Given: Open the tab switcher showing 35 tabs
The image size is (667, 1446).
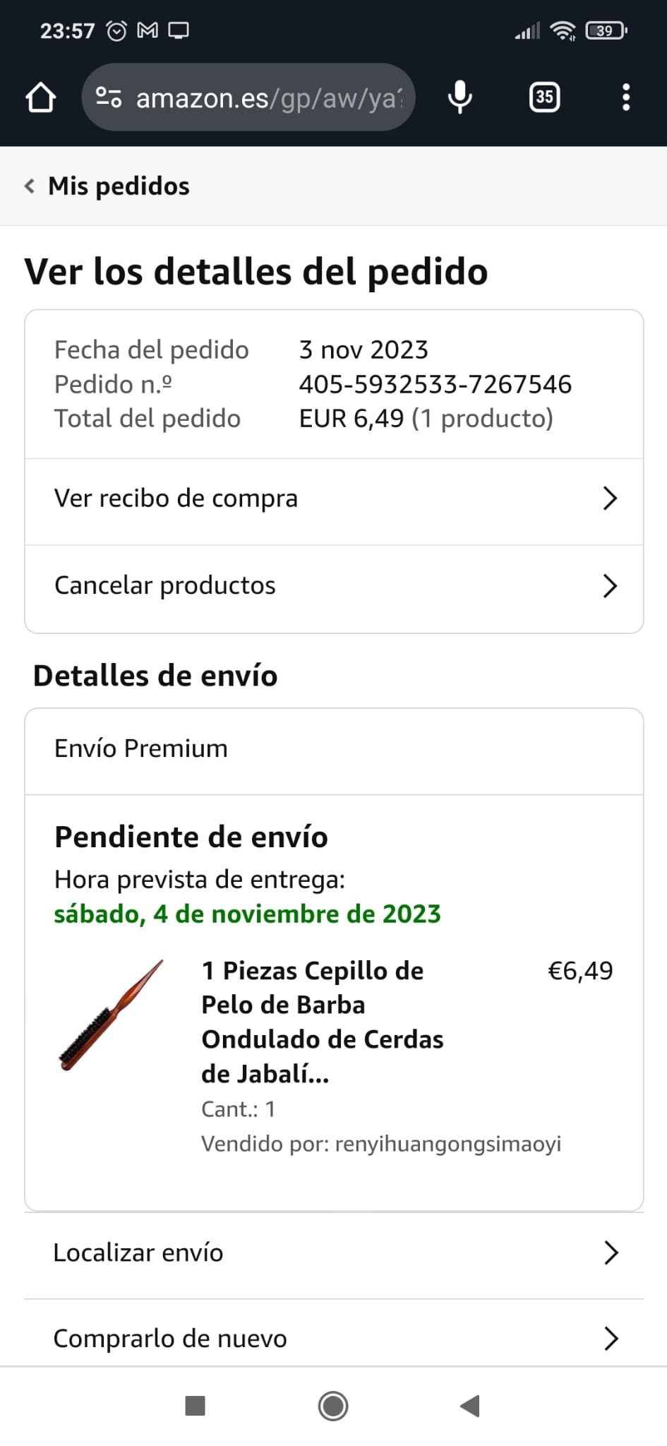Looking at the screenshot, I should (x=544, y=97).
